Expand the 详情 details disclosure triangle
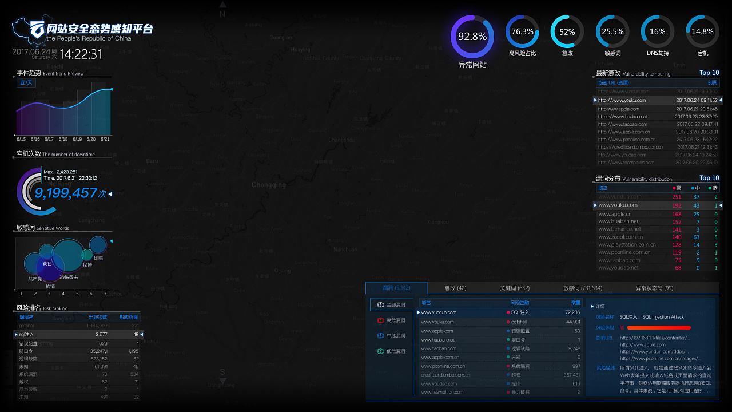Viewport: 732px width, 412px height. coord(592,306)
